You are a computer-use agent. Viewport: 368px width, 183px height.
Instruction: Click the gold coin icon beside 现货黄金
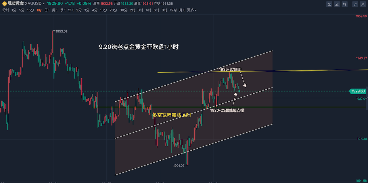pos(4,4)
